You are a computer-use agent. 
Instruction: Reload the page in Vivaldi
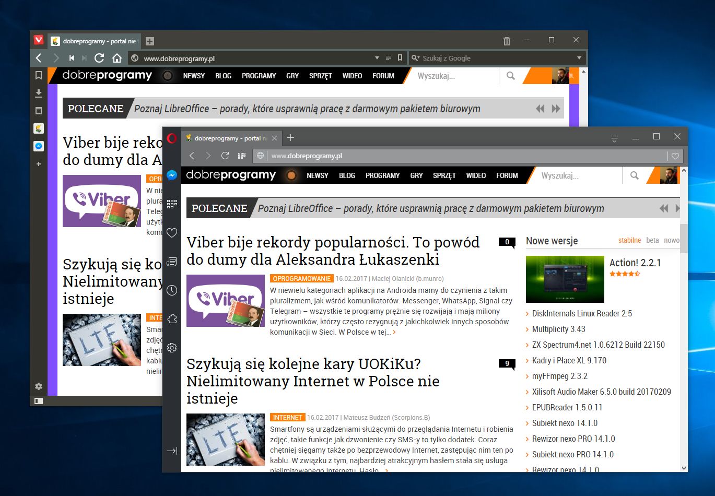click(99, 58)
